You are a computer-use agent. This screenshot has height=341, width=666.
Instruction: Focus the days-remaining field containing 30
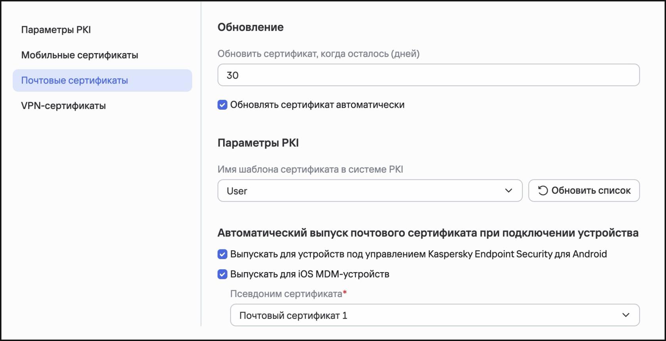click(x=429, y=75)
